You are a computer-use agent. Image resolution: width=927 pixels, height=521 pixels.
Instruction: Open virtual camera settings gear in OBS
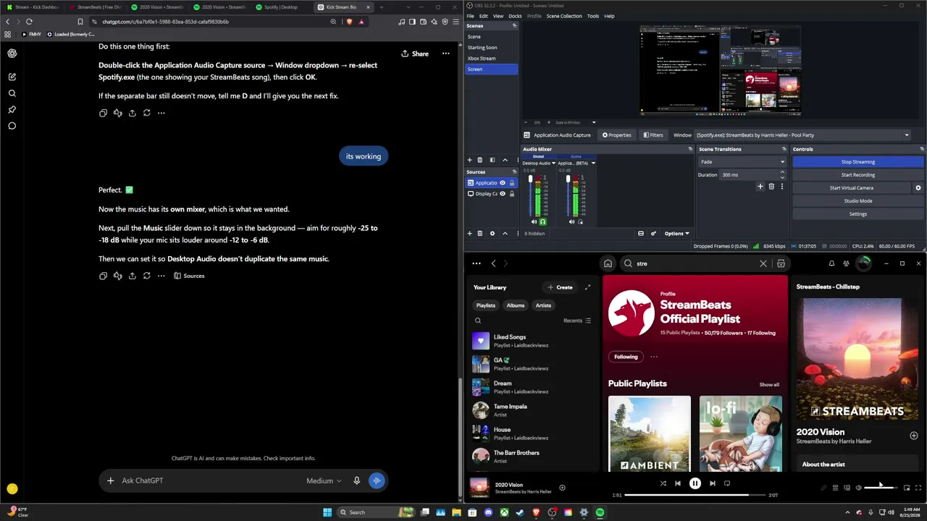point(918,188)
